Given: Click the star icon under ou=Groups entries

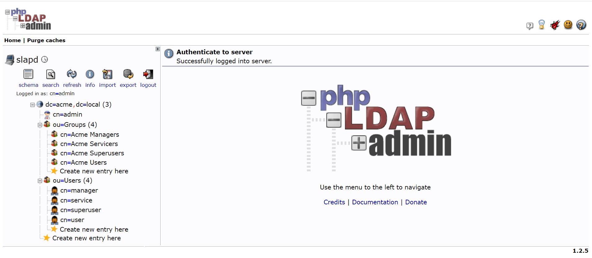Looking at the screenshot, I should coord(54,171).
